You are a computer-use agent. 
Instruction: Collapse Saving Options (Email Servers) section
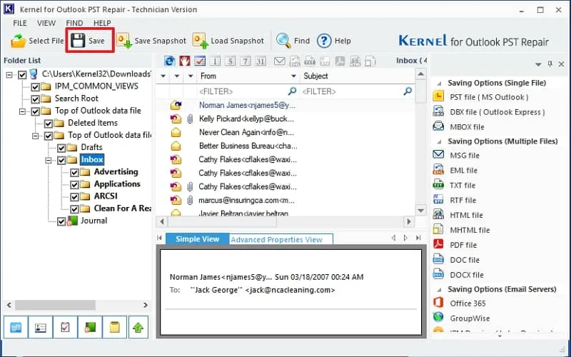click(x=439, y=290)
